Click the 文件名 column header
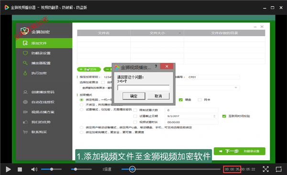This screenshot has width=287, height=175. (104, 33)
